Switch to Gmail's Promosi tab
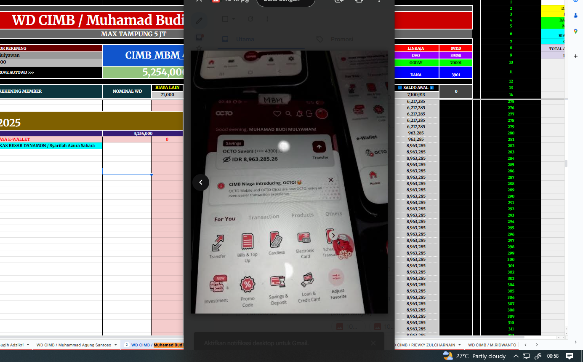The width and height of the screenshot is (583, 362). (335, 39)
